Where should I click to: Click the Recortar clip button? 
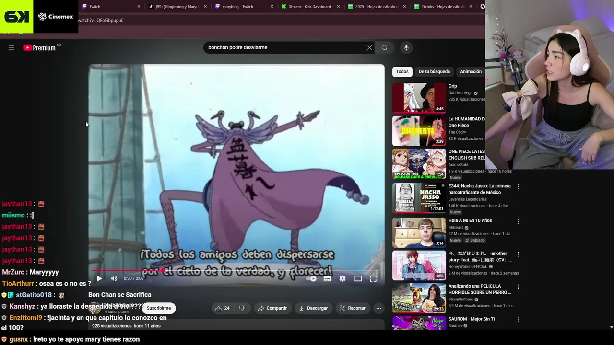pyautogui.click(x=353, y=308)
